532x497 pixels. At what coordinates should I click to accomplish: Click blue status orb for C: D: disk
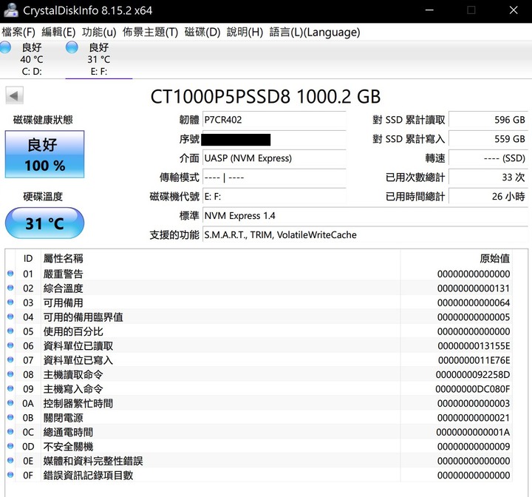pos(6,47)
